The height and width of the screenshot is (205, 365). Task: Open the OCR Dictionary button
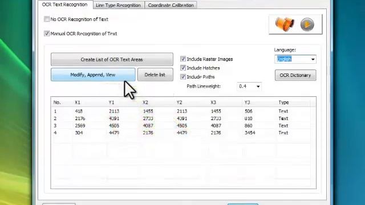[295, 75]
